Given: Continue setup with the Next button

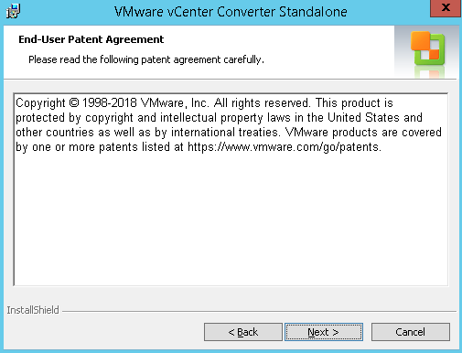Looking at the screenshot, I should click(x=324, y=332).
